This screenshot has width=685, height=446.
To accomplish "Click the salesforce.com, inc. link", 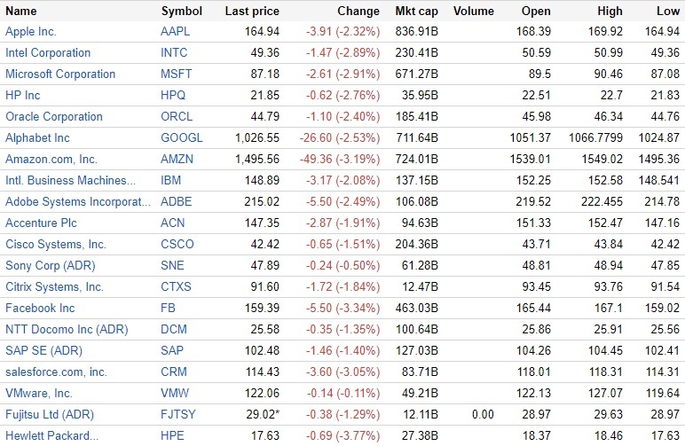I will pyautogui.click(x=56, y=372).
